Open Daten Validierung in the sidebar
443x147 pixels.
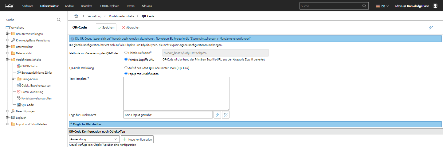[32, 92]
